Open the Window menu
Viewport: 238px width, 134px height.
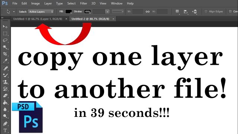tap(116, 3)
